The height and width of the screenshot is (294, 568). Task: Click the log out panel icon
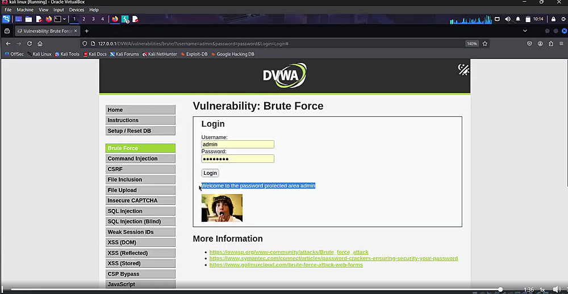pyautogui.click(x=563, y=19)
